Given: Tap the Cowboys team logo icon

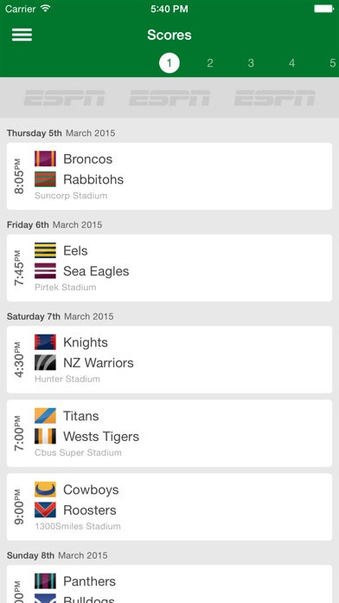Looking at the screenshot, I should click(45, 490).
